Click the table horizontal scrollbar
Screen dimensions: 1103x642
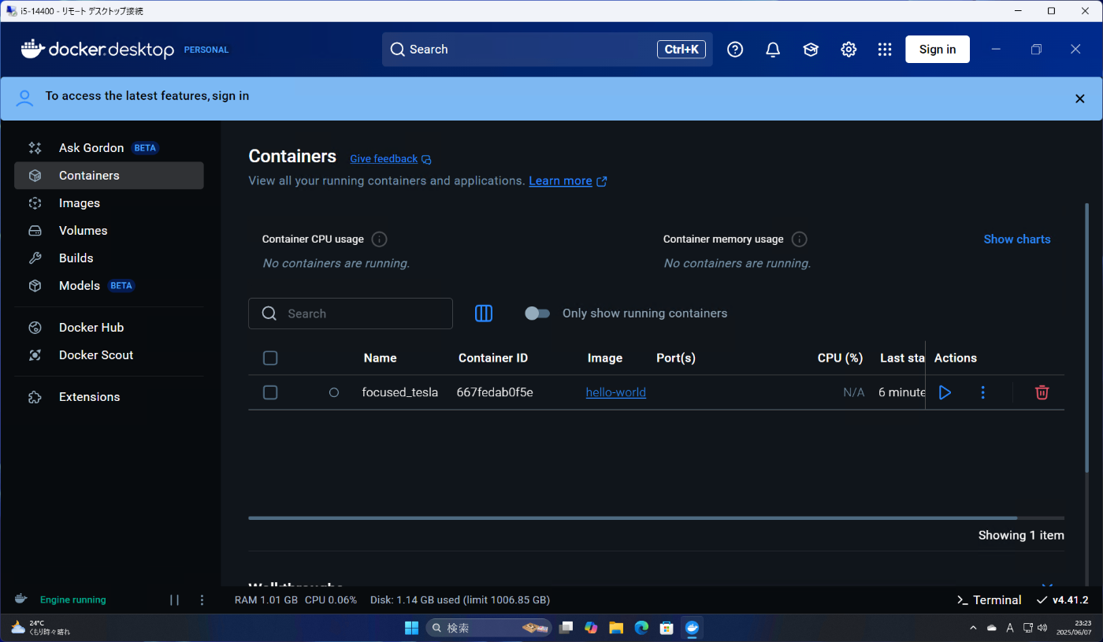tap(633, 518)
